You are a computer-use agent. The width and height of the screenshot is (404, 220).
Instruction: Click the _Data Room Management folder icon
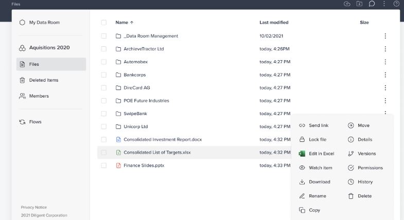[x=118, y=36]
